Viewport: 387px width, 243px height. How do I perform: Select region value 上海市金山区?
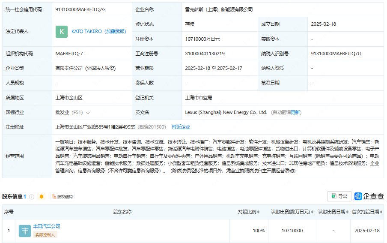pyautogui.click(x=69, y=98)
